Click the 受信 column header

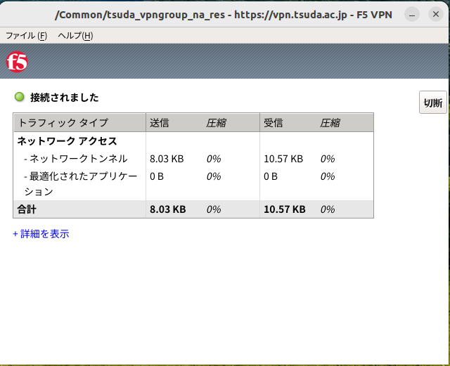[274, 122]
